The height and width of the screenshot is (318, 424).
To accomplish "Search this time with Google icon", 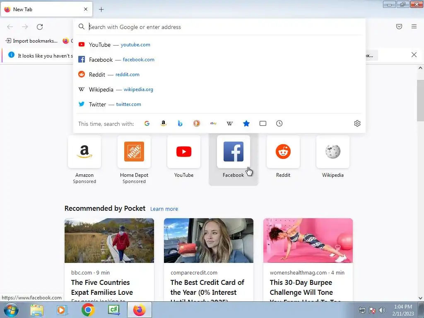I will click(147, 123).
